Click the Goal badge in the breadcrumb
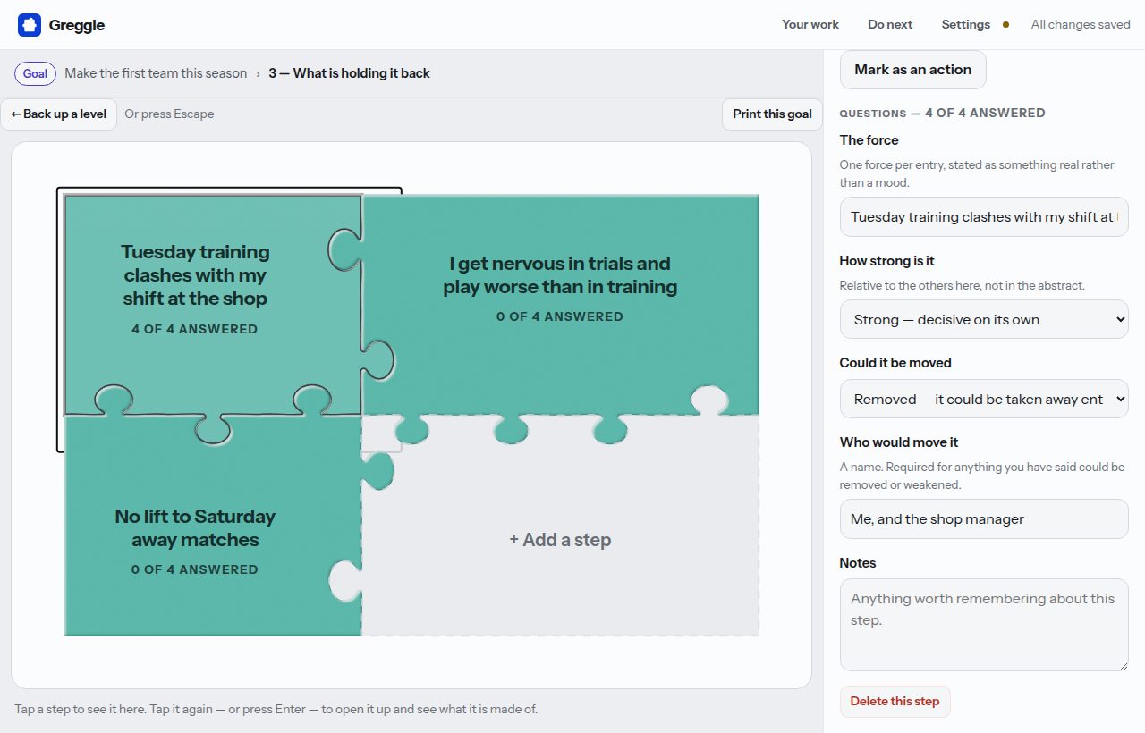 click(x=35, y=73)
